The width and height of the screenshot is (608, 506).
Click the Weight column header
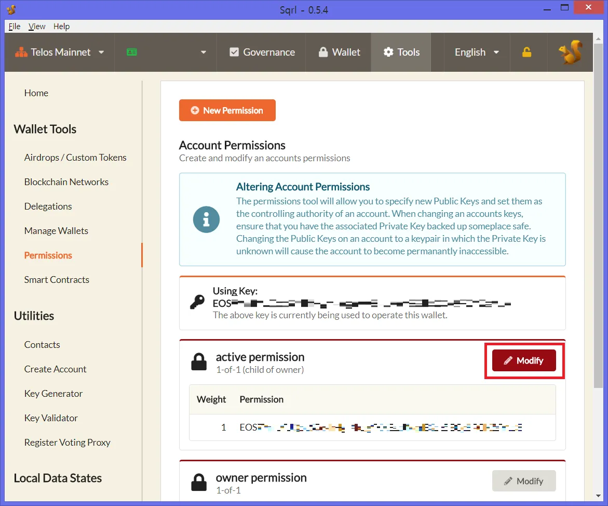[x=211, y=399]
